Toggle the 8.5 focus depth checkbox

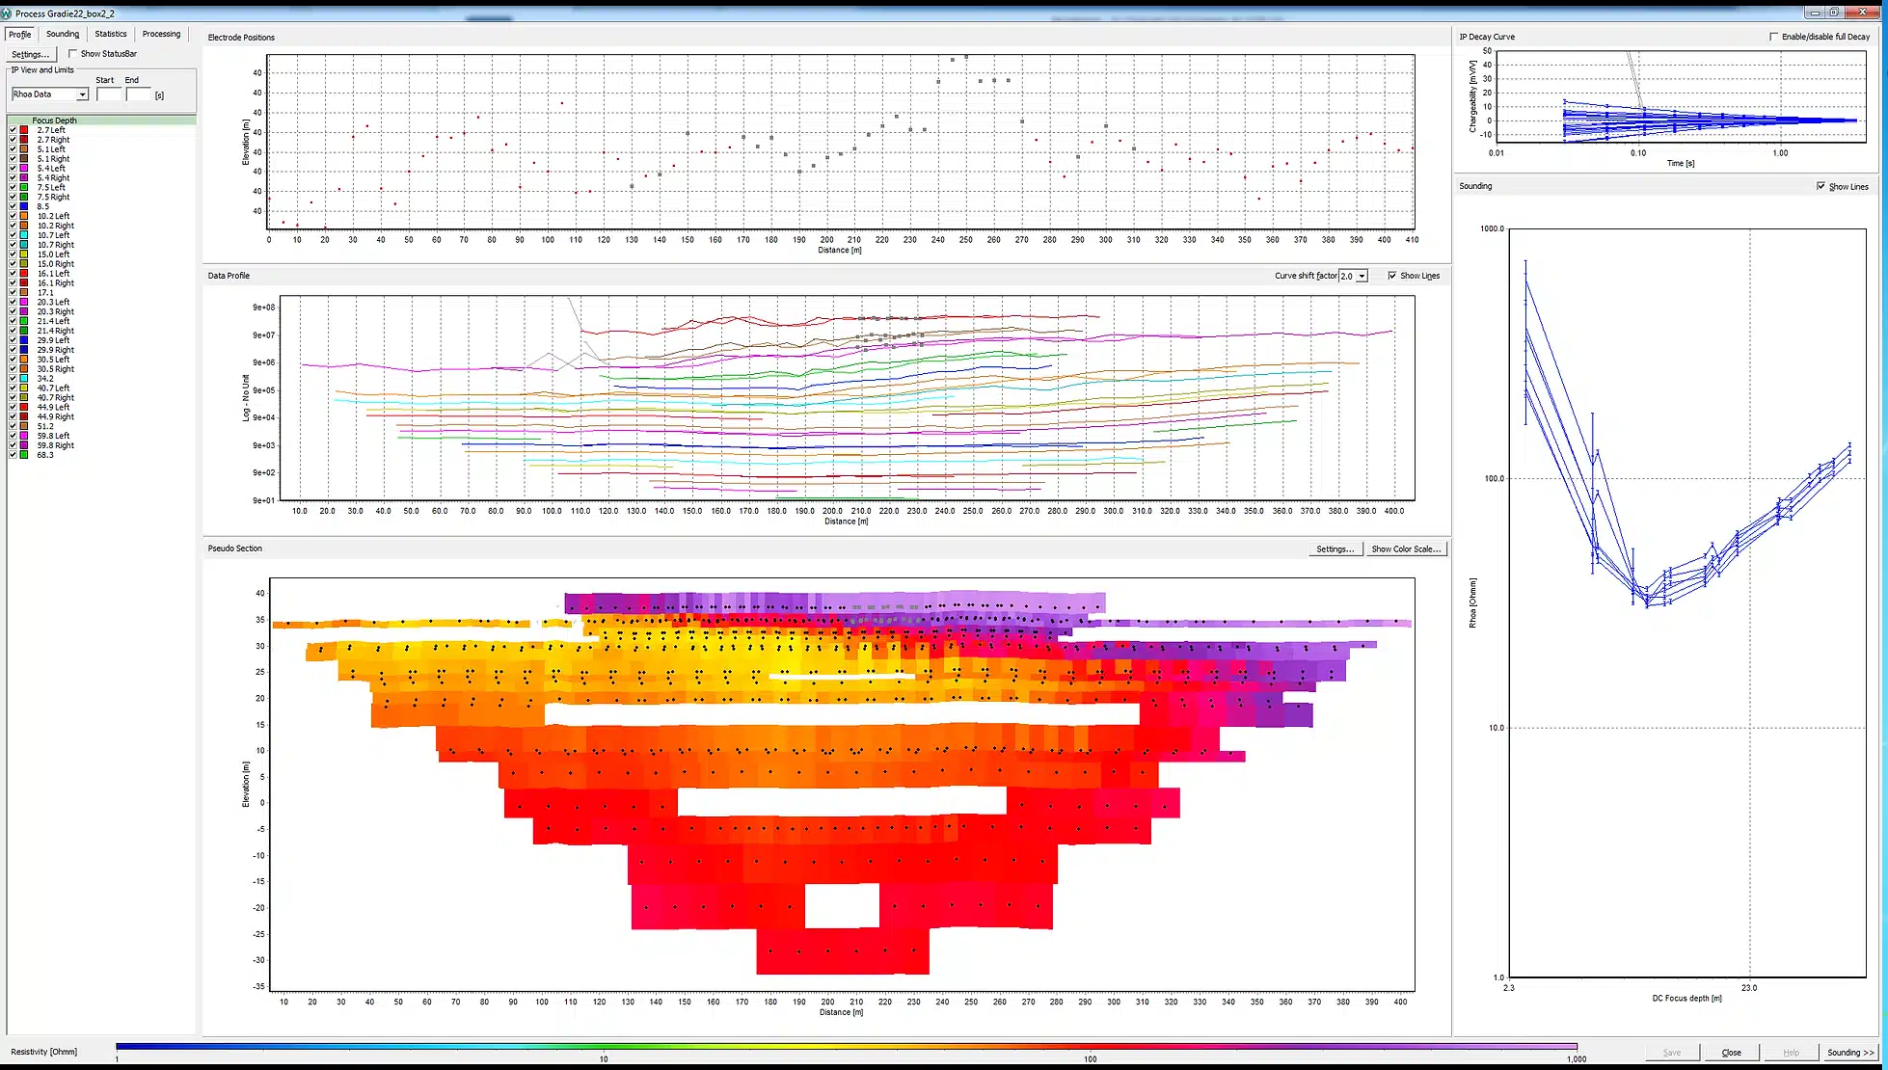tap(13, 206)
